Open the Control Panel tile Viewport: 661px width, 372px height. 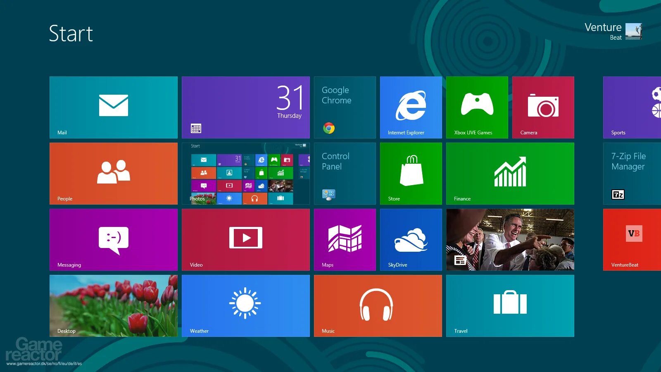(x=345, y=174)
